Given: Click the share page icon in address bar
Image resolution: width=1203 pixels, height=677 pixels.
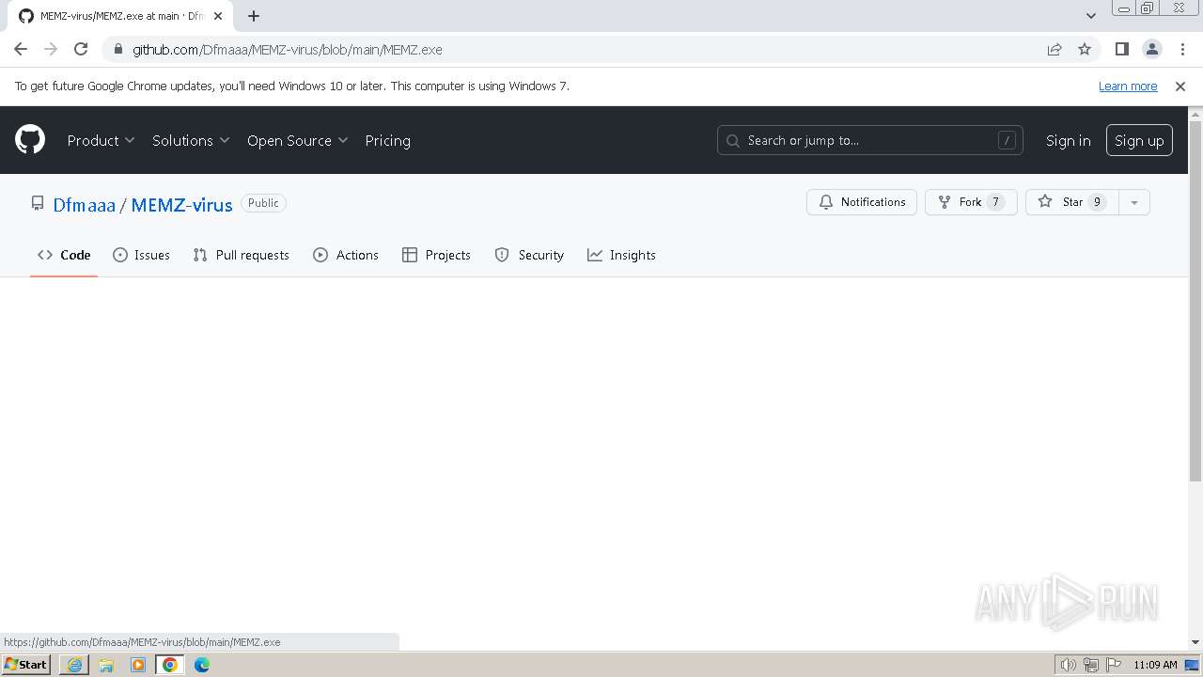Looking at the screenshot, I should [1055, 49].
